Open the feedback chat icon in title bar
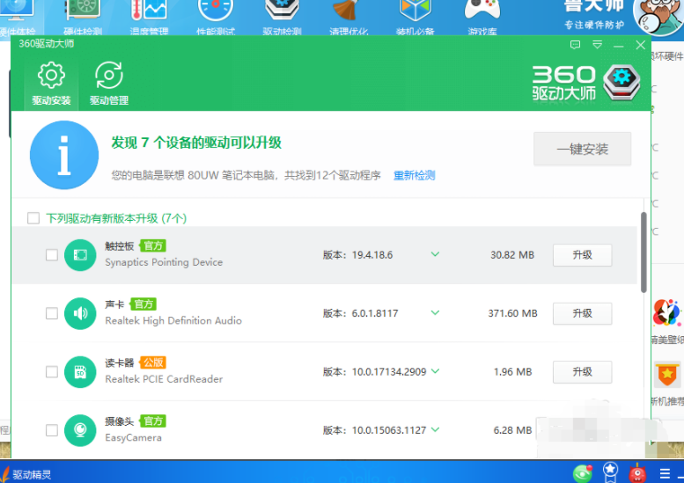The image size is (684, 483). pos(575,45)
